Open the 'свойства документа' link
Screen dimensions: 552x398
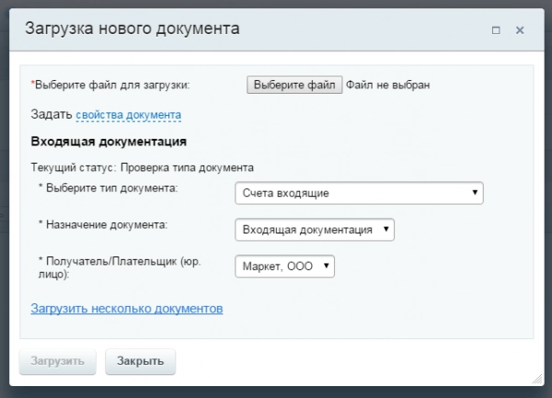128,115
